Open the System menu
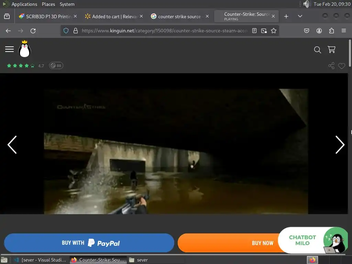The image size is (352, 264). click(67, 4)
